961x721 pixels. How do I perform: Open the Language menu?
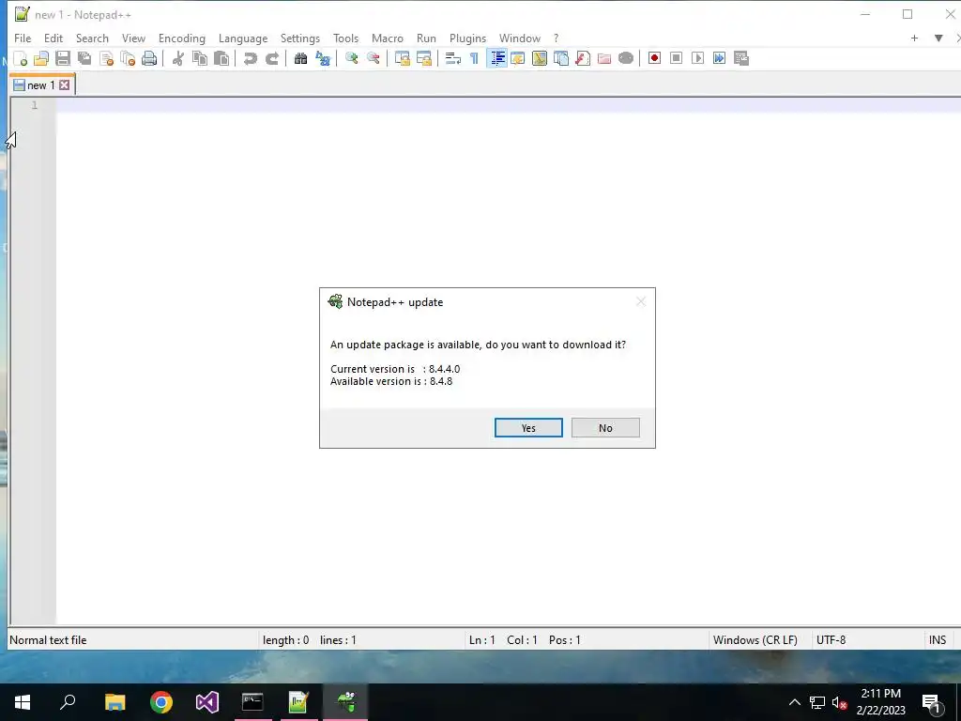point(243,38)
